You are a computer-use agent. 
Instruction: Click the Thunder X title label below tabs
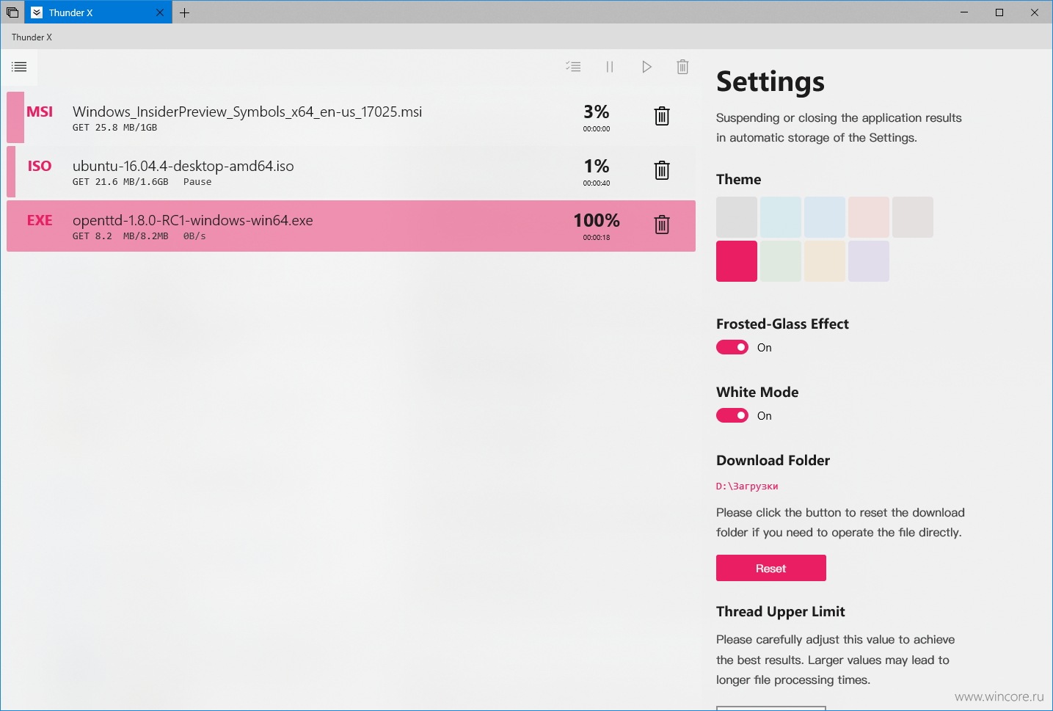coord(32,37)
